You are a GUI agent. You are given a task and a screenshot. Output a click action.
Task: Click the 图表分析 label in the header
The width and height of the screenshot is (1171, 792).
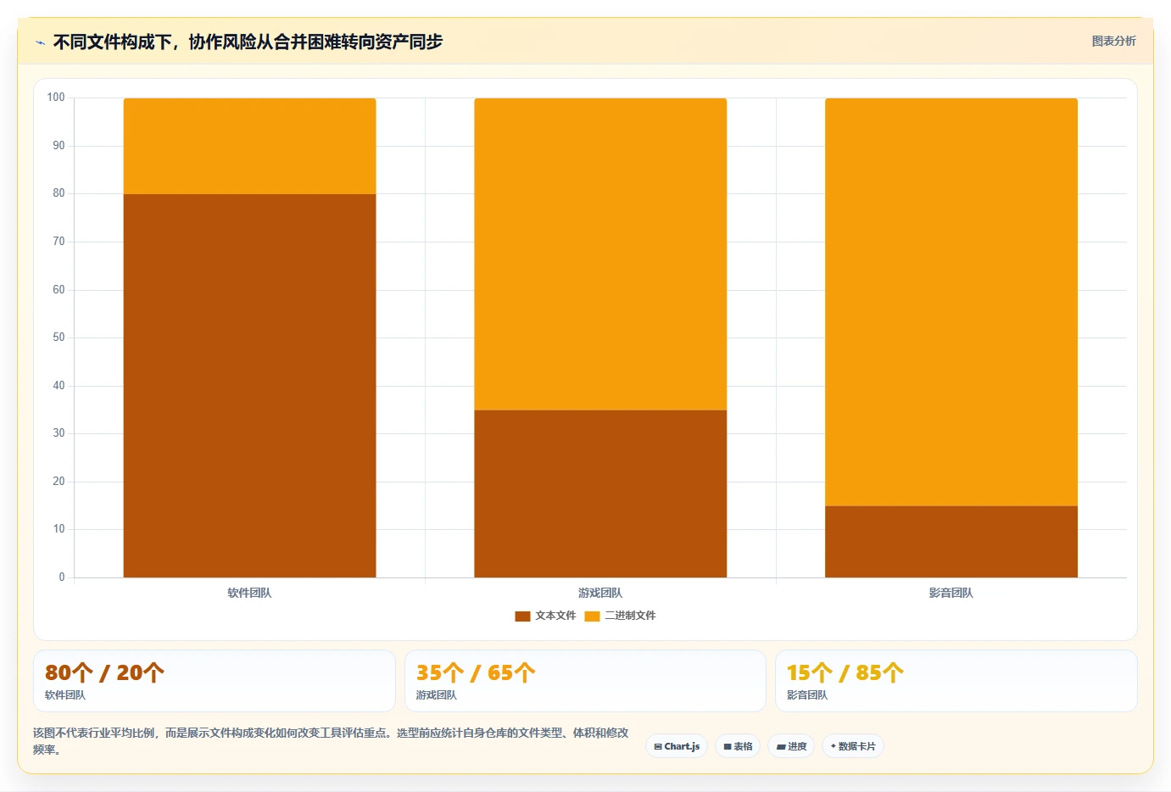click(1113, 41)
